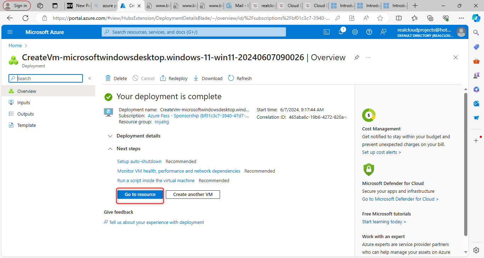Click the Microsoft Azure logo text

45,32
